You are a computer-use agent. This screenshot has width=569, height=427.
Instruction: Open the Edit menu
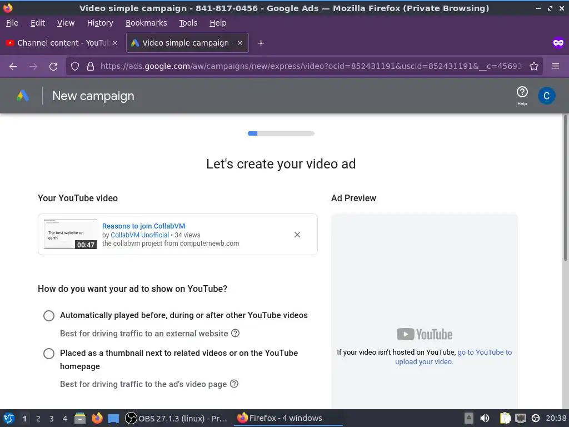[x=38, y=23]
